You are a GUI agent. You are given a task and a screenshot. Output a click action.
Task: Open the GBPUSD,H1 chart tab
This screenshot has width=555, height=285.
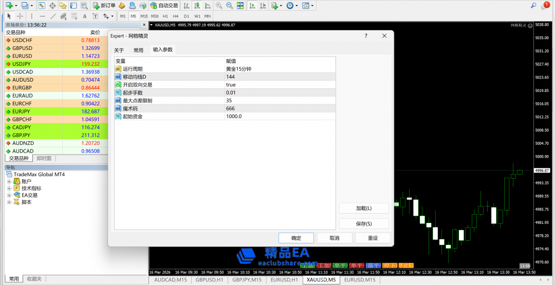(x=209, y=280)
